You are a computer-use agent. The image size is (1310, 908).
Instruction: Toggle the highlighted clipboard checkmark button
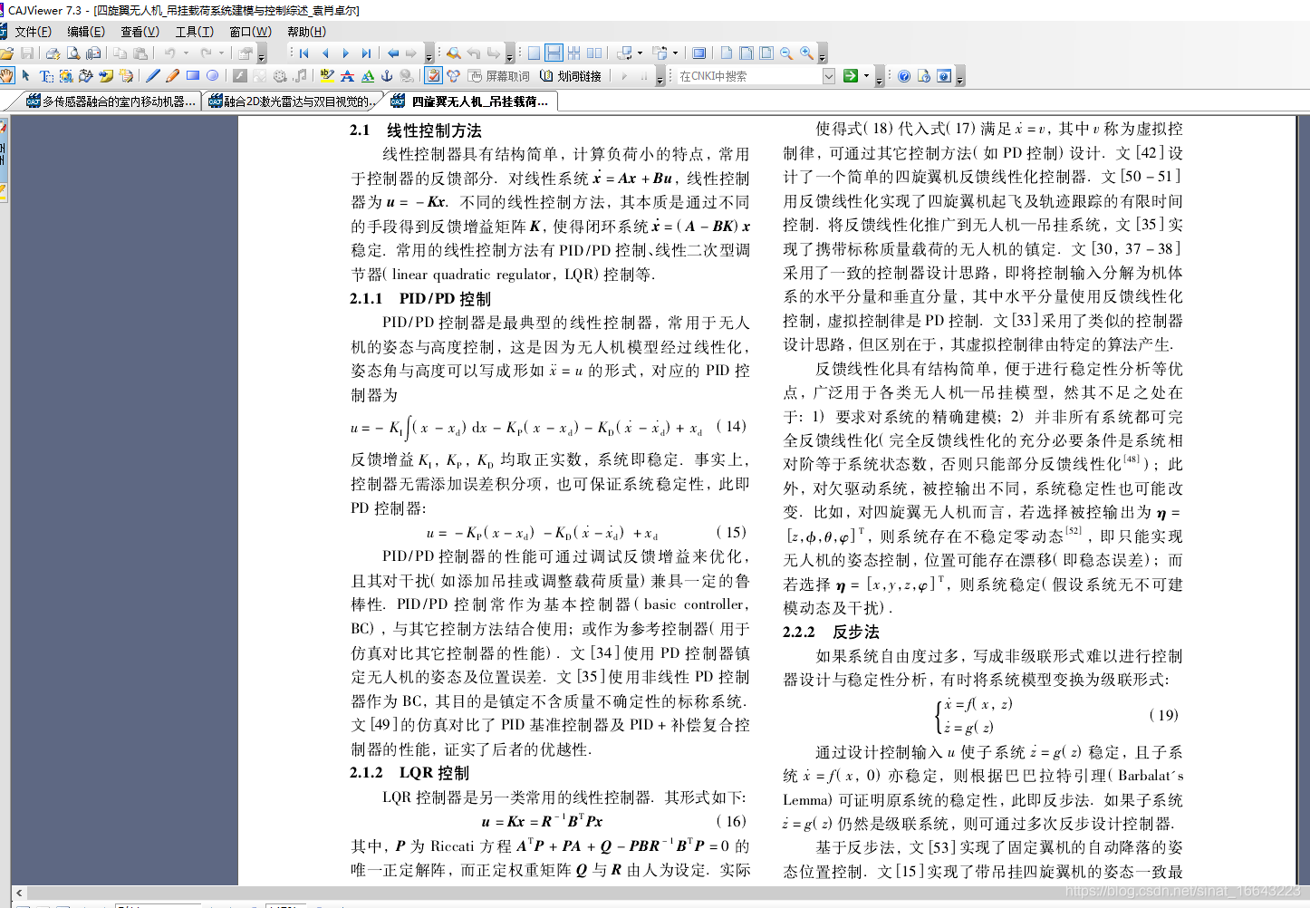tap(433, 76)
